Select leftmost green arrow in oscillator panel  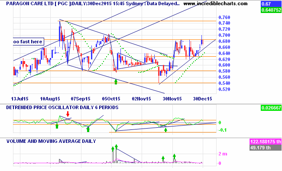(57, 126)
